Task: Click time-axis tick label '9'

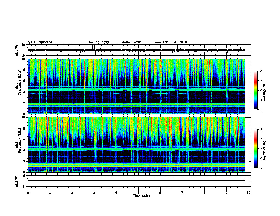Action: point(226,193)
